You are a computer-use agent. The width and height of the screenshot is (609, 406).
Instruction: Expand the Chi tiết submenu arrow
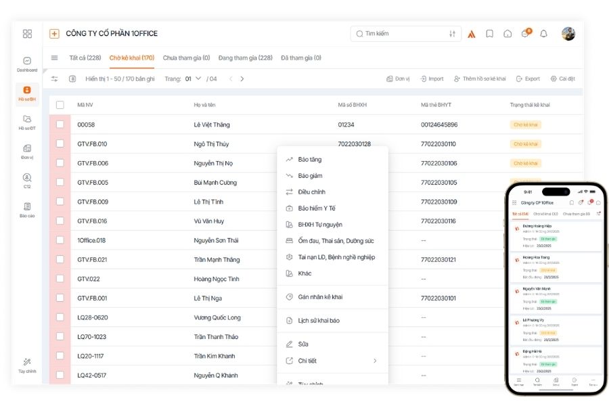(375, 361)
